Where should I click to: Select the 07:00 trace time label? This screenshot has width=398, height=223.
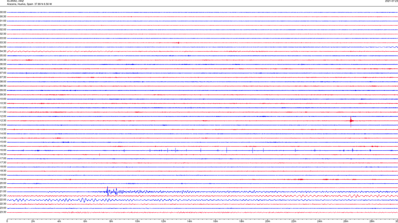pyautogui.click(x=3, y=73)
